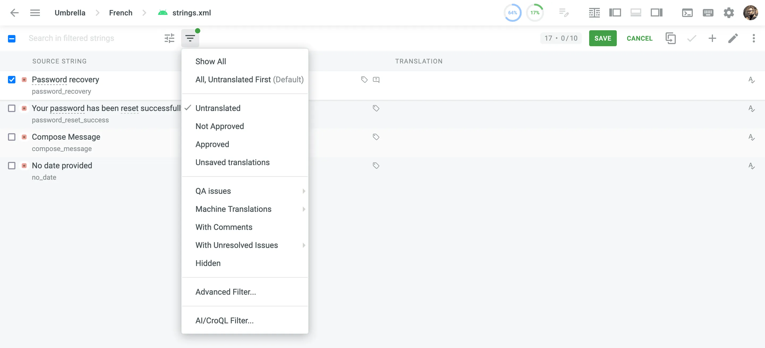Check the Compose Message string checkbox
Viewport: 765px width, 348px height.
(12, 137)
